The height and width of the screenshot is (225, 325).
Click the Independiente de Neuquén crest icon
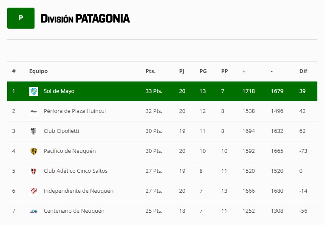pos(34,191)
